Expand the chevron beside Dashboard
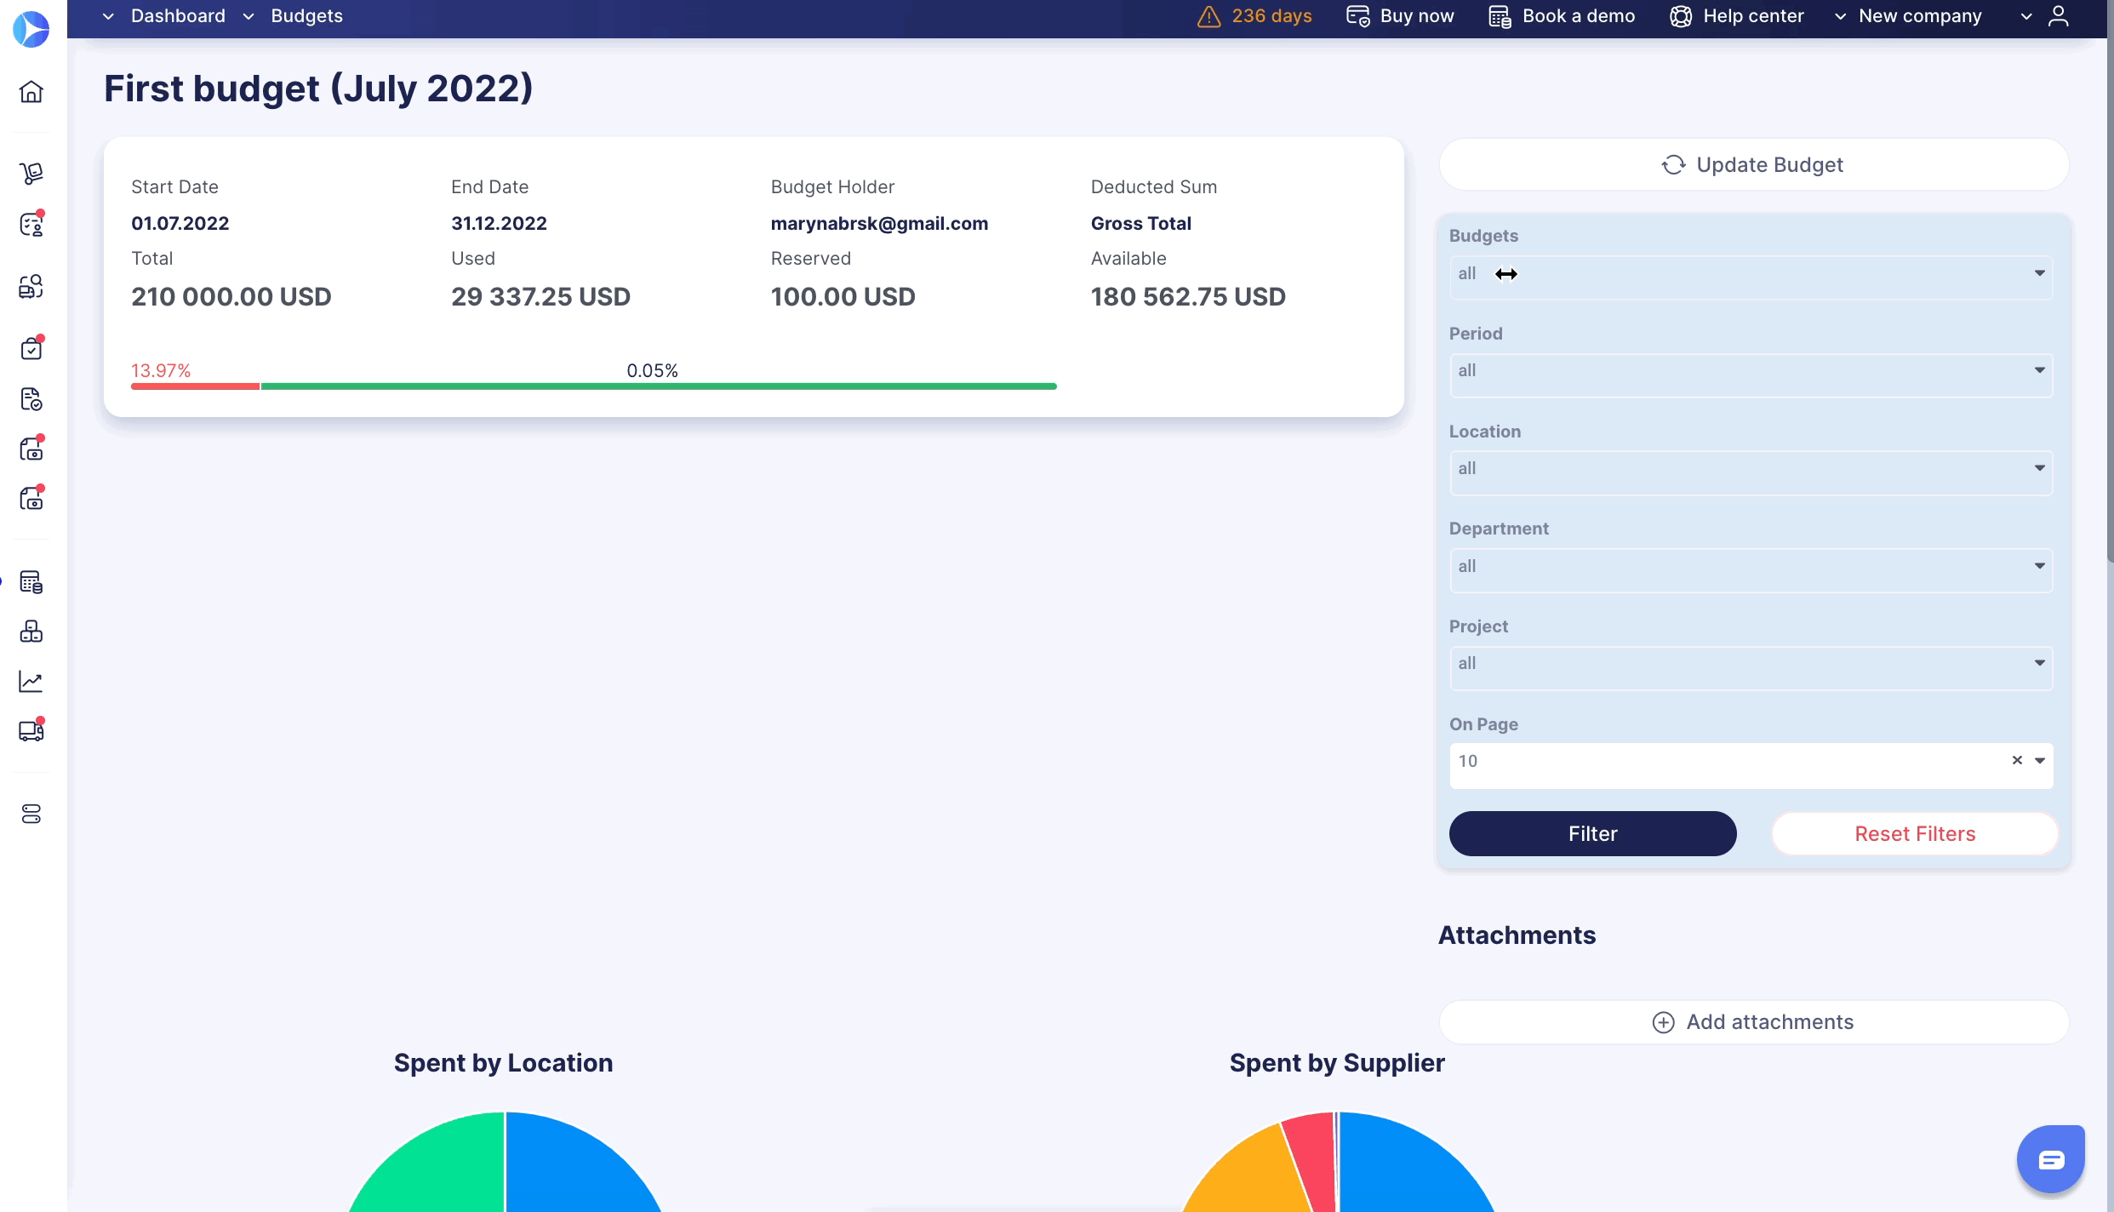 coord(108,16)
